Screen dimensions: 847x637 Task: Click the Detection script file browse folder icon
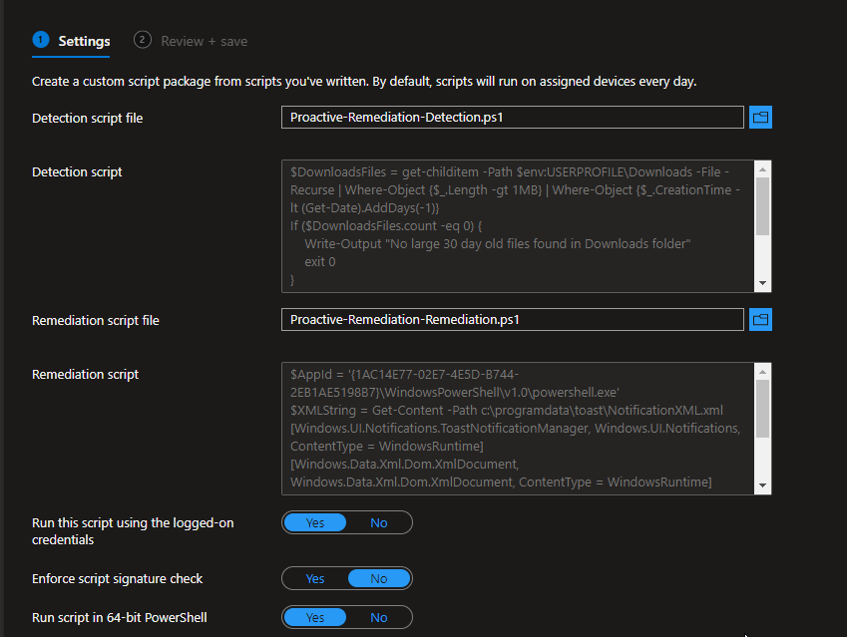[x=760, y=118]
